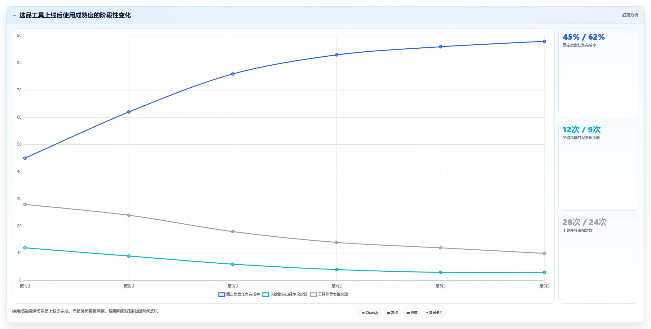The width and height of the screenshot is (651, 329).
Task: Click the 第3月 point on the cyan 口径争议 line
Action: pos(233,264)
